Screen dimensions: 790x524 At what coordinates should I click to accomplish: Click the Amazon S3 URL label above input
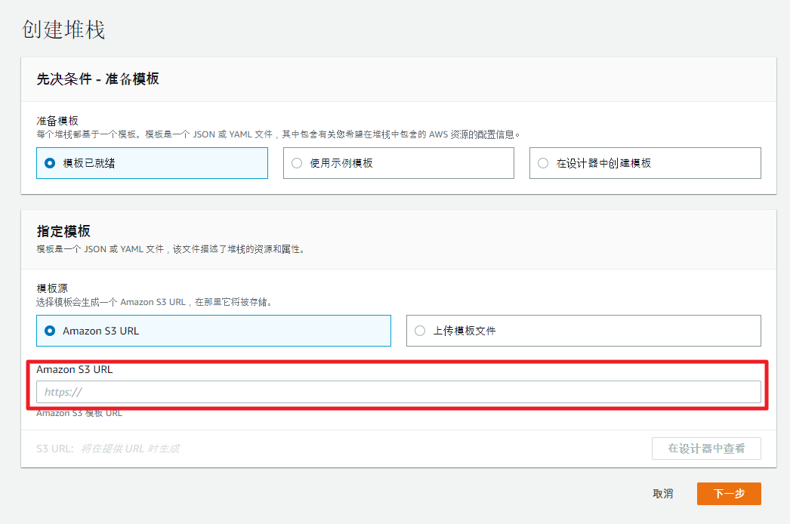click(74, 370)
